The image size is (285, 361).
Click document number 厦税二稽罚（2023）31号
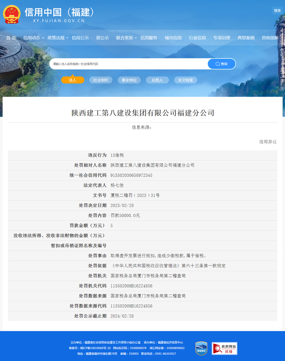click(135, 195)
